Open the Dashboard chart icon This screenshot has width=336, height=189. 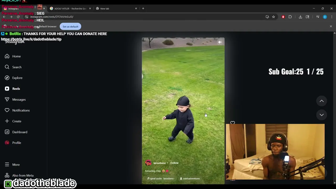click(7, 132)
